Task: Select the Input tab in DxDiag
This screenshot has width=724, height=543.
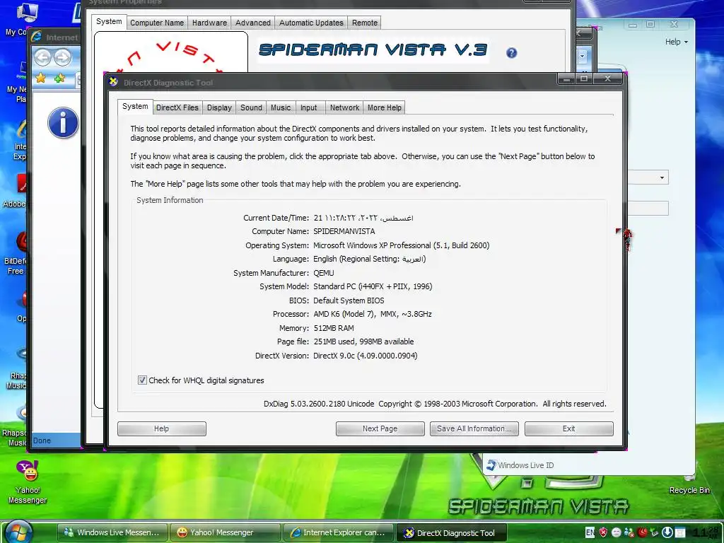Action: click(x=309, y=107)
